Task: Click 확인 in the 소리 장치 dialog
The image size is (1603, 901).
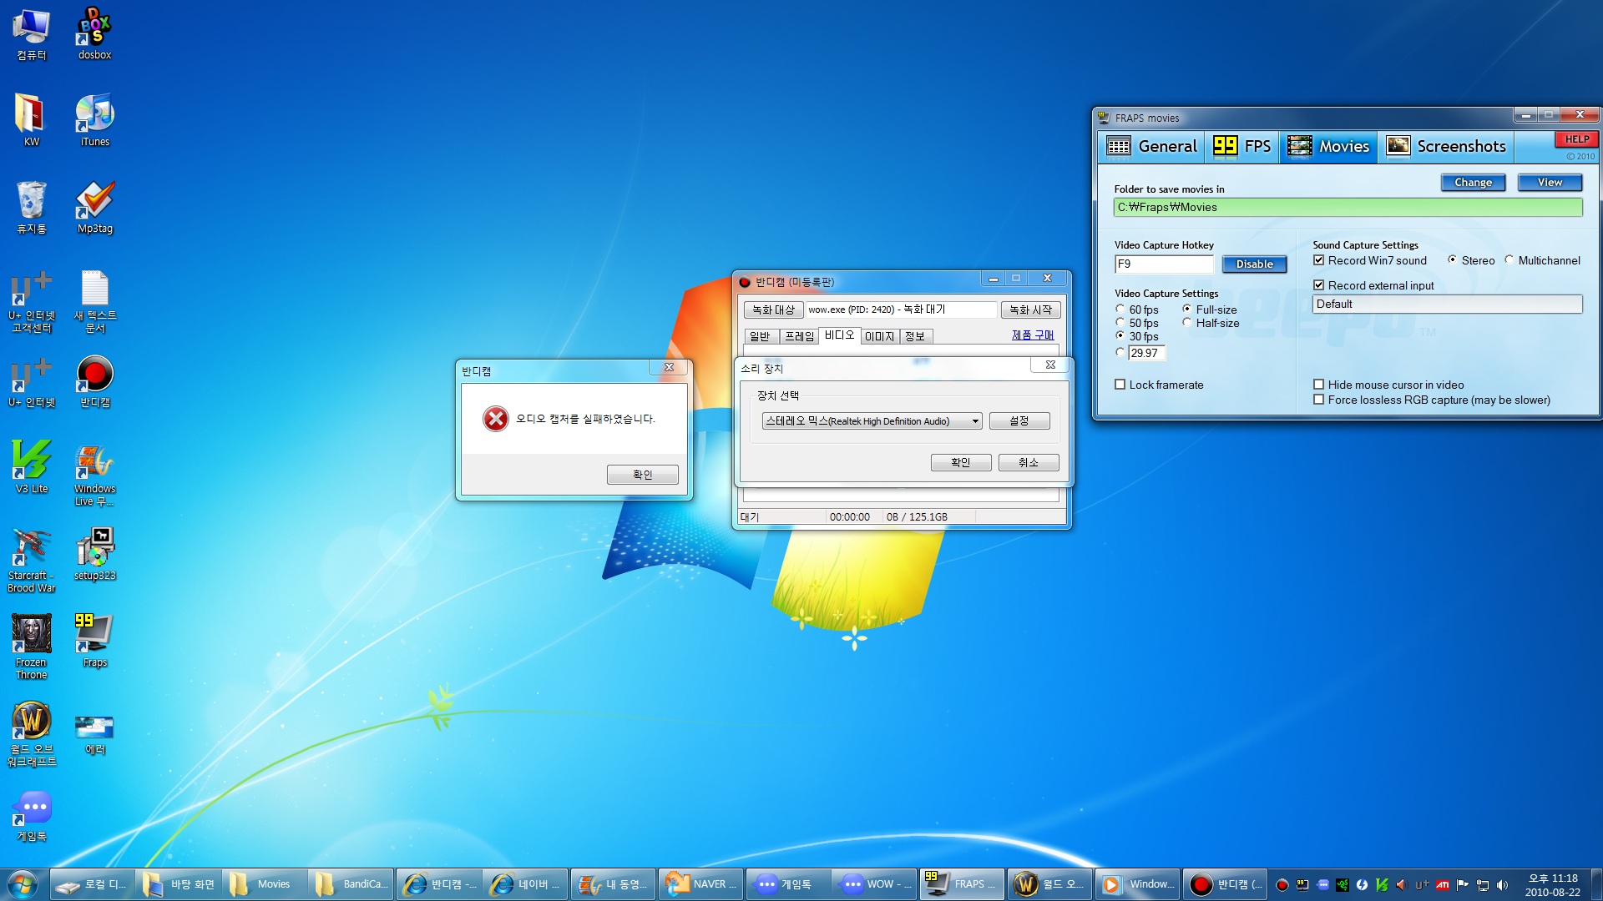Action: pos(961,462)
